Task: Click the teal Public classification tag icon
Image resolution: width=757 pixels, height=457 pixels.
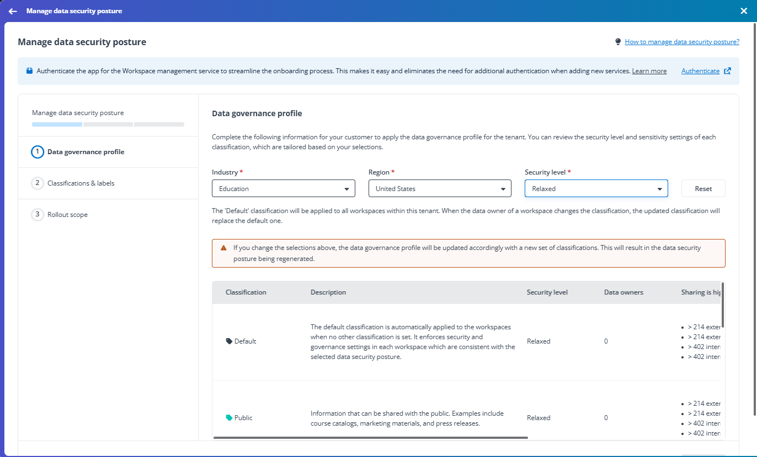Action: (229, 417)
